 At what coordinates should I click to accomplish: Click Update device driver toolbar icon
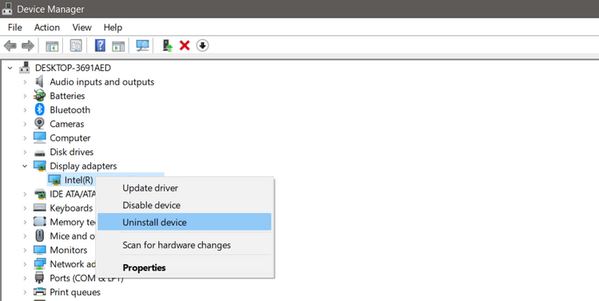point(168,46)
